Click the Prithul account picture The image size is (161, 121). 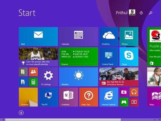(x=132, y=12)
